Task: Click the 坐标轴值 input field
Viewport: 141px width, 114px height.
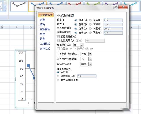Action: coord(87,76)
